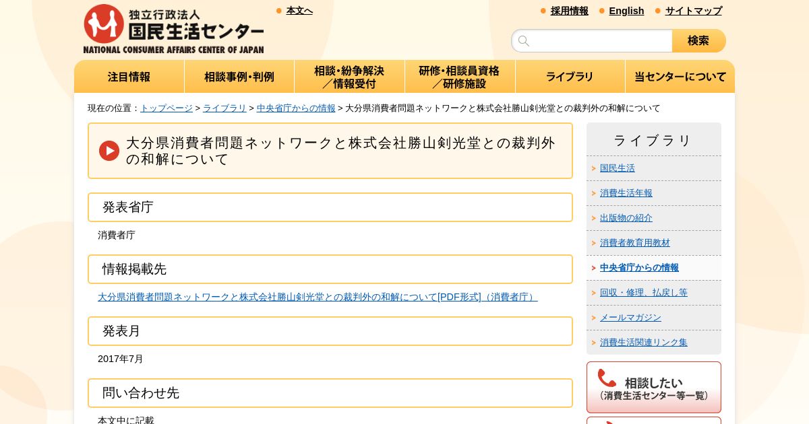Open the 相談・紛争解決／情報受付 navigation tab
This screenshot has width=809, height=424.
[349, 77]
